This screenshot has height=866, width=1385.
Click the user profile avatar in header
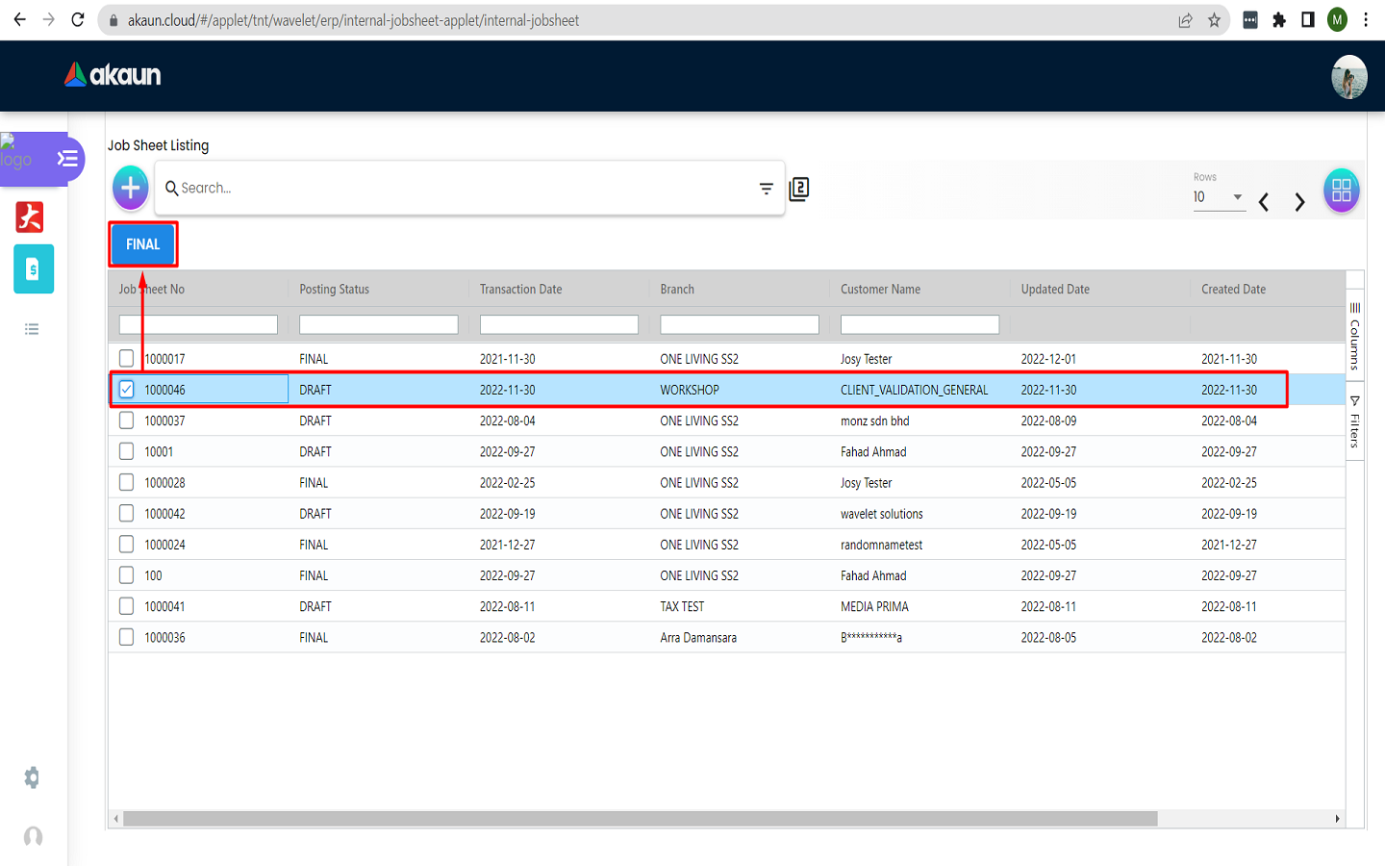(x=1348, y=77)
